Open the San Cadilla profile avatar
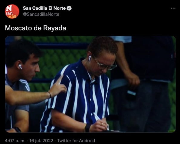The image size is (180, 144). coord(12,12)
